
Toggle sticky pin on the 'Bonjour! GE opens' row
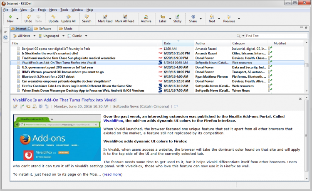point(270,49)
